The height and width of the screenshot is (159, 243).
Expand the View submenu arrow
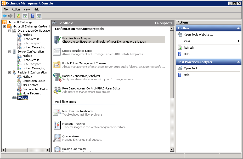click(x=239, y=41)
